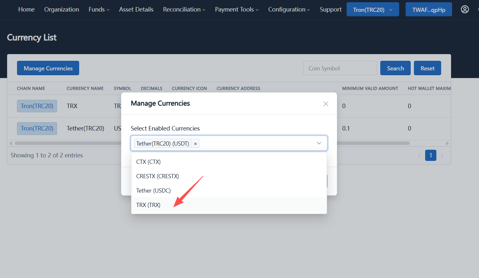Open the Configuration menu
The width and height of the screenshot is (479, 278).
click(288, 9)
